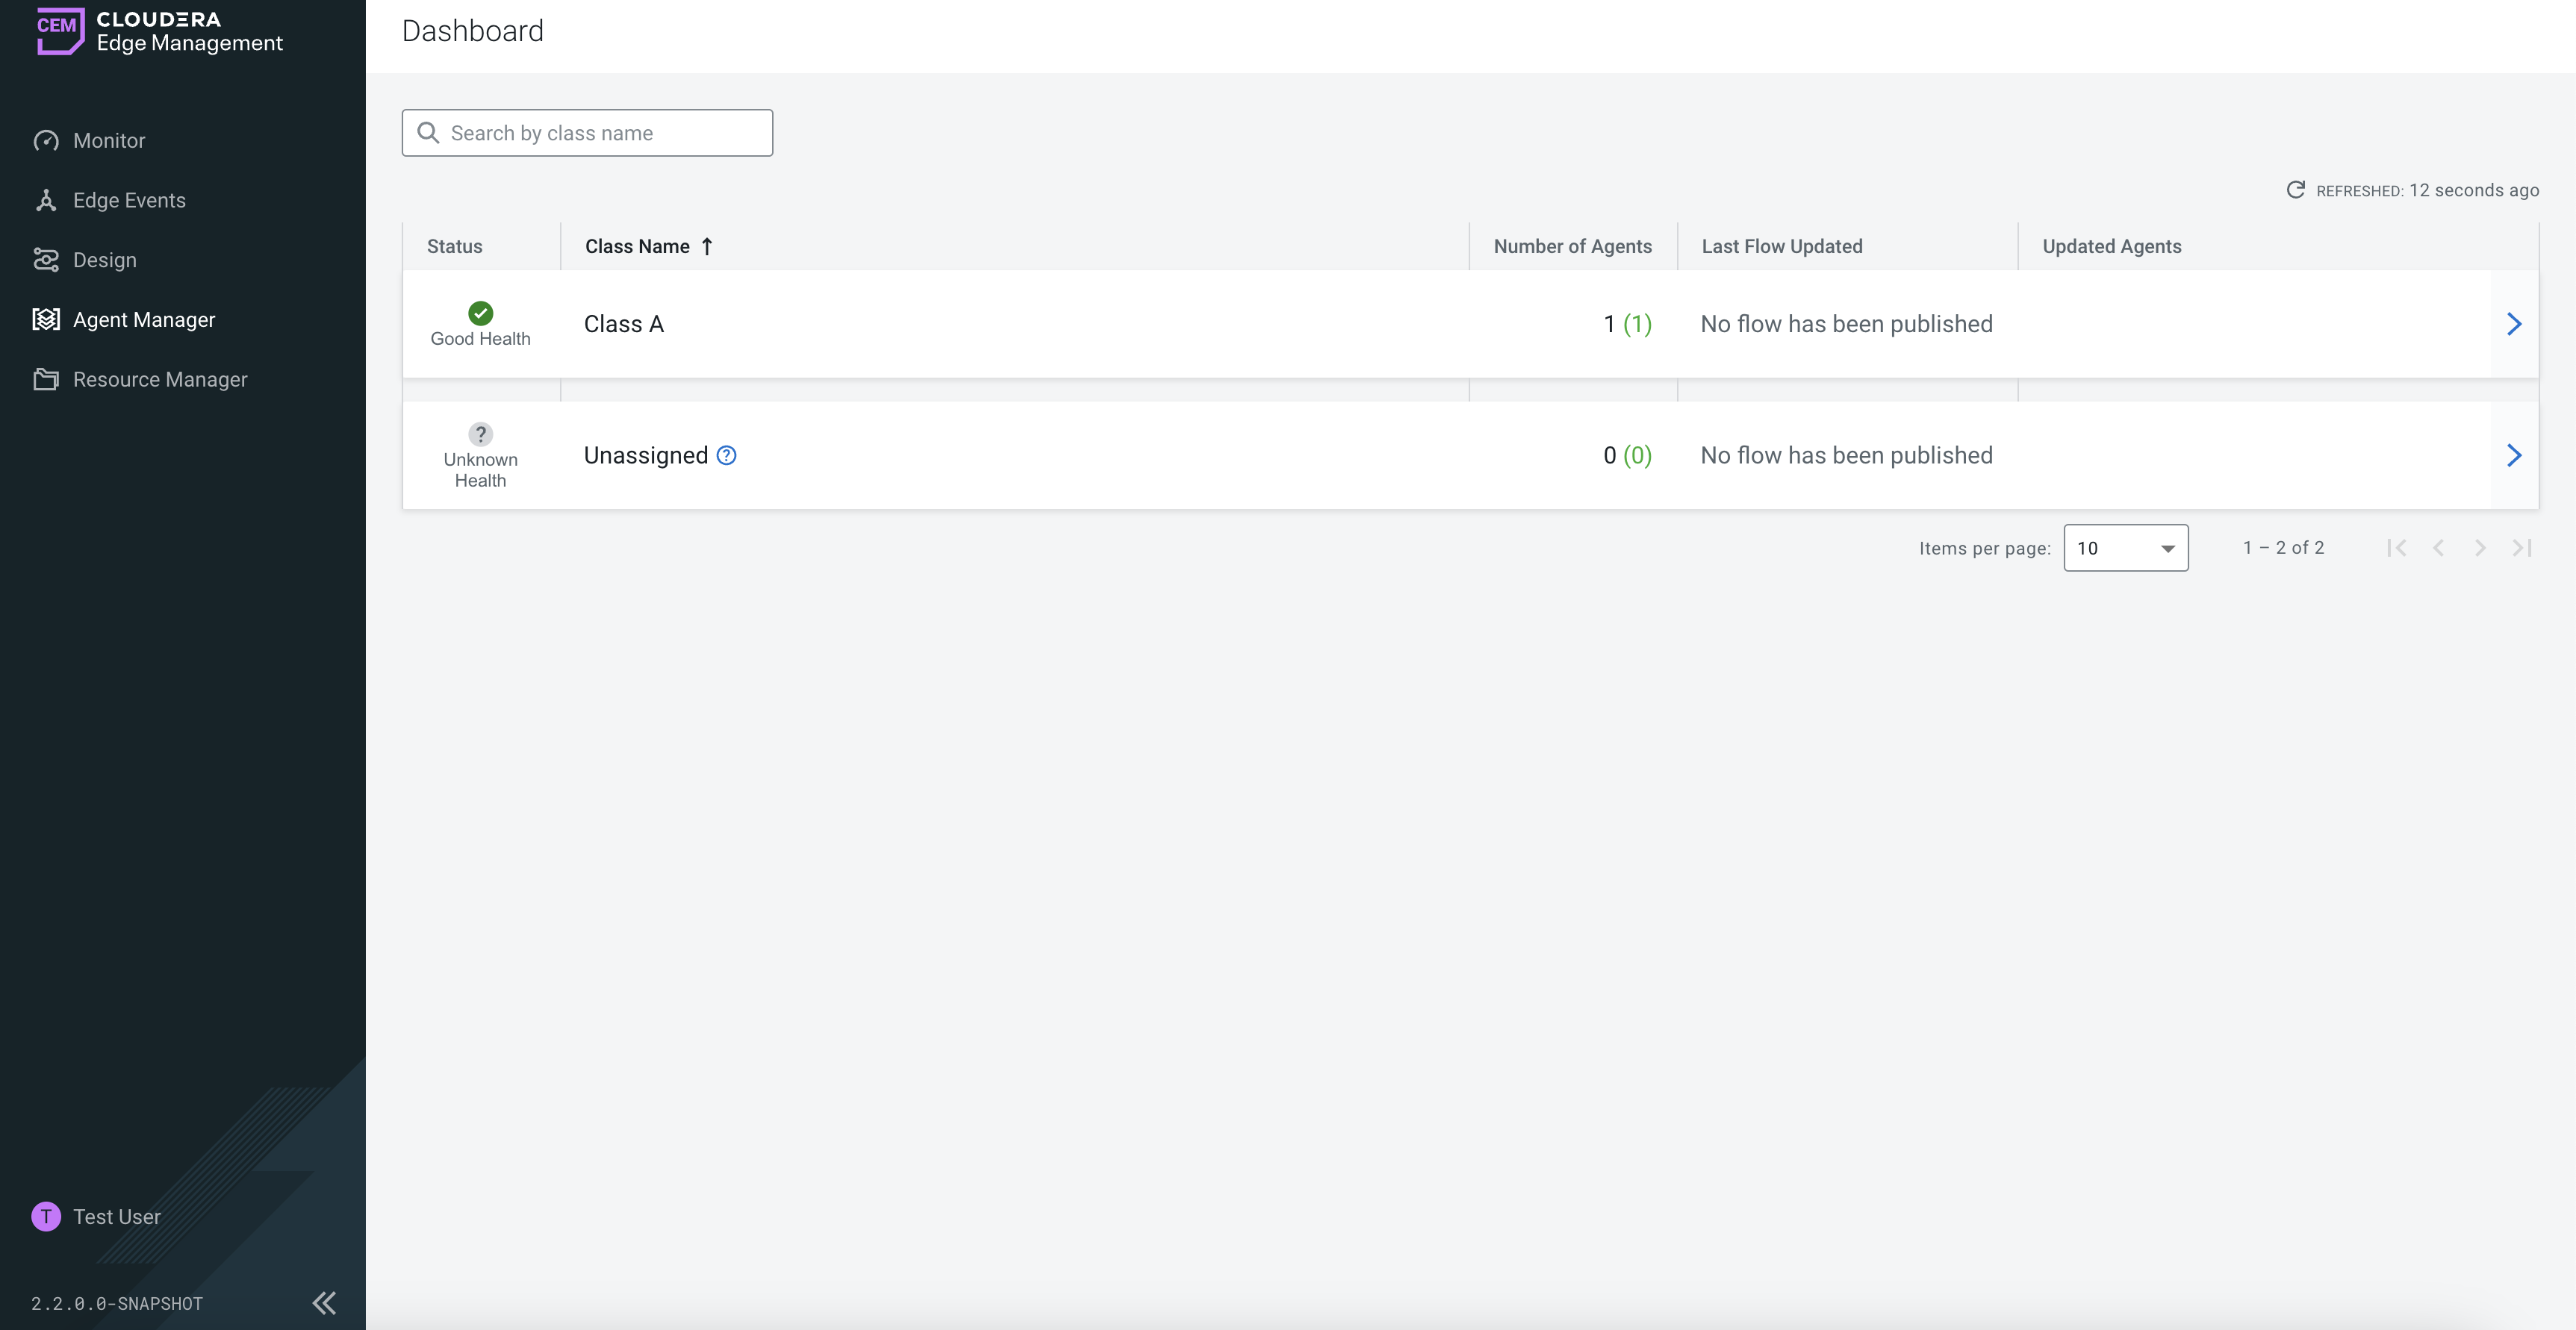2576x1330 pixels.
Task: Open Agent Manager menu item
Action: pos(144,319)
